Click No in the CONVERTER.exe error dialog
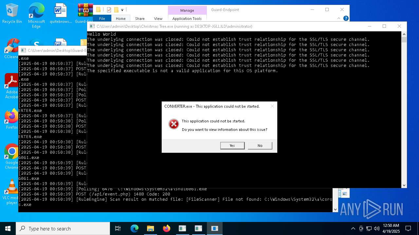Image resolution: width=419 pixels, height=235 pixels. point(260,146)
